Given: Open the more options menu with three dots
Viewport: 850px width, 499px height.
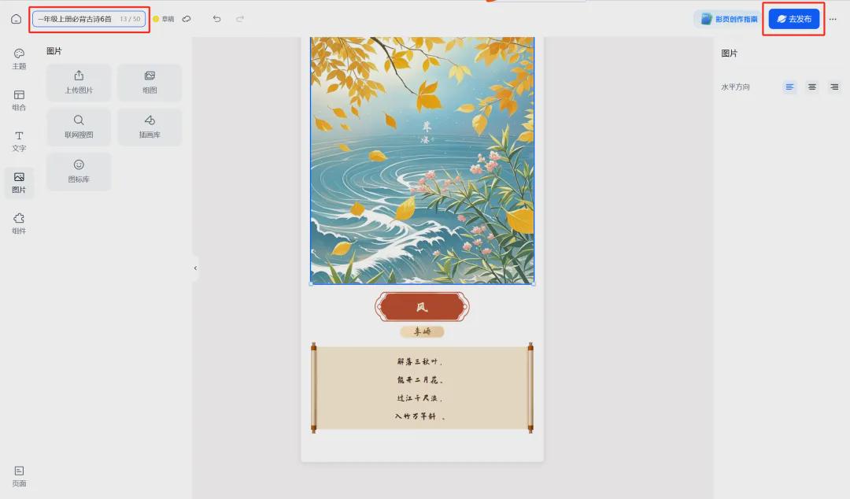Looking at the screenshot, I should 833,18.
